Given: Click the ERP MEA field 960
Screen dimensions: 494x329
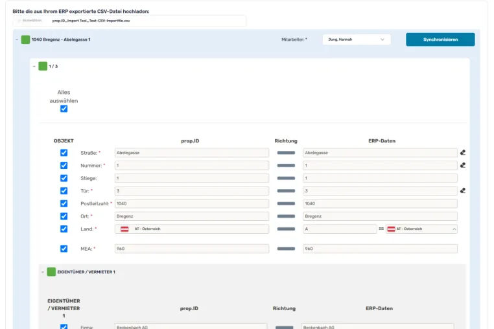Looking at the screenshot, I should click(x=380, y=249).
